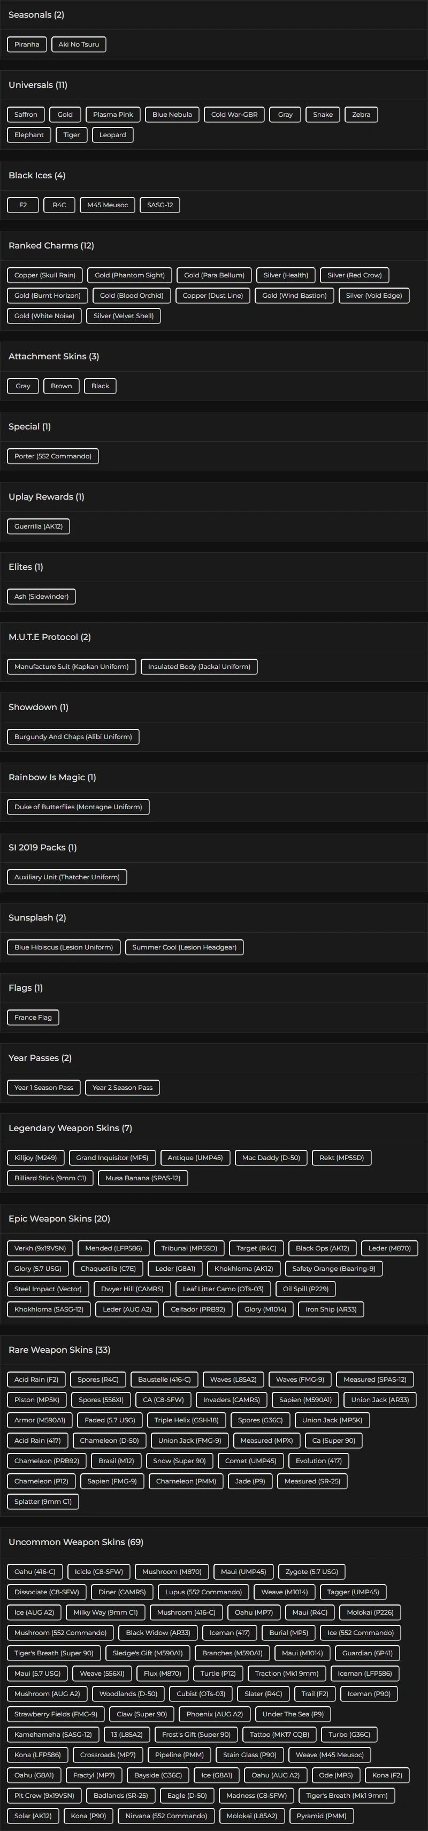Image resolution: width=428 pixels, height=1831 pixels.
Task: Click the Uncommon Weapon Skins (69) heading
Action: pos(76,1542)
